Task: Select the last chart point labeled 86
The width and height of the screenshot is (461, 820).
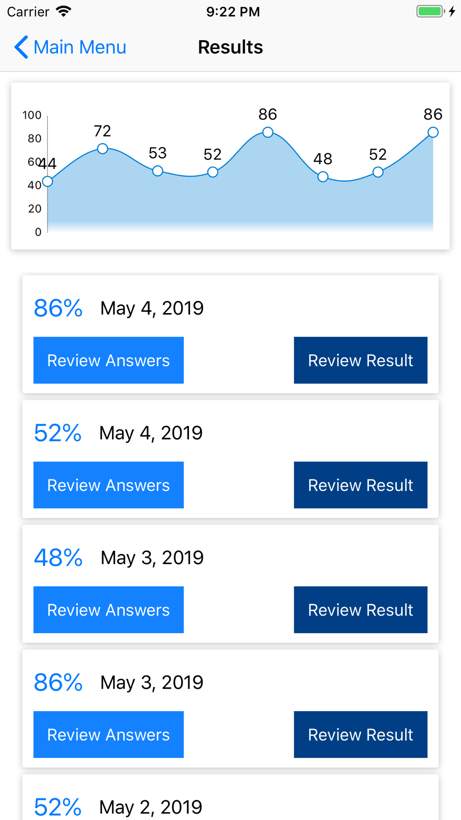Action: (x=433, y=132)
